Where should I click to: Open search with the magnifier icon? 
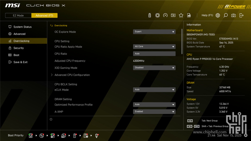[226, 15]
